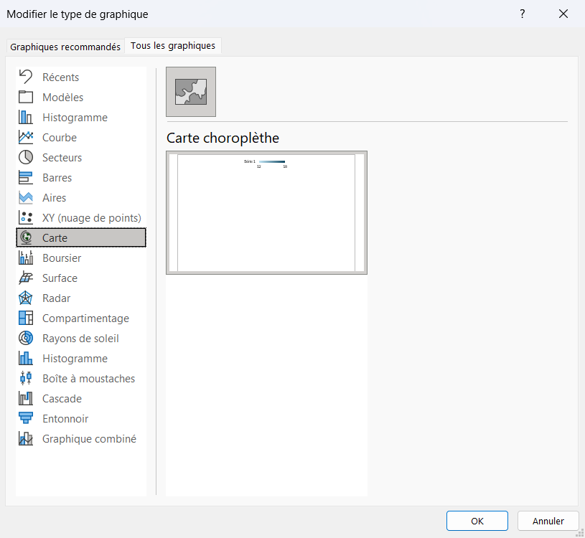Click the Rayons de soleil text

(80, 339)
